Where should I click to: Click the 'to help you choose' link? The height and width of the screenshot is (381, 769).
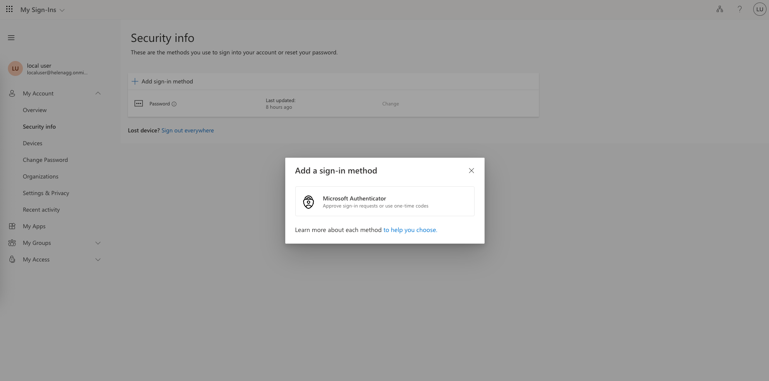pyautogui.click(x=410, y=230)
